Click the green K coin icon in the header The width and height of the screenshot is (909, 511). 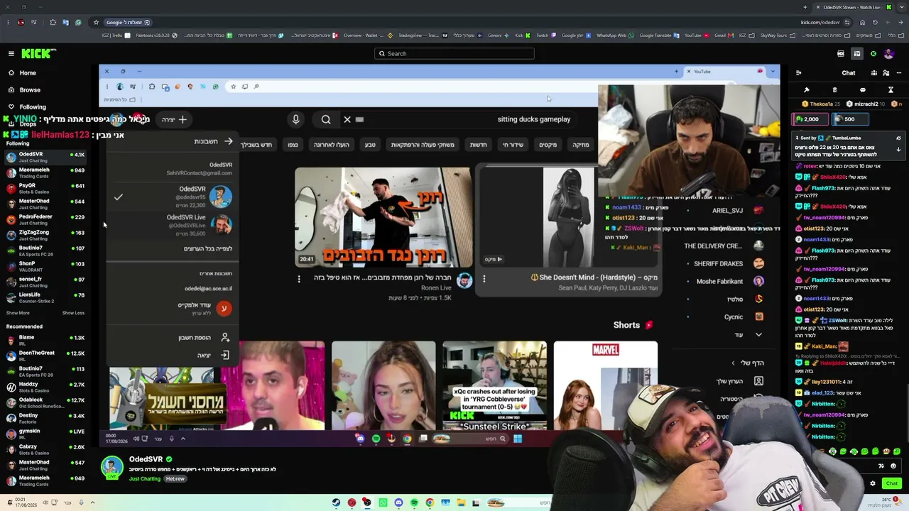[x=873, y=54]
